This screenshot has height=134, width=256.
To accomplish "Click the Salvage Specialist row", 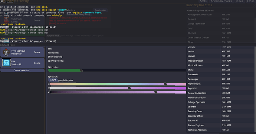I will (220, 102).
